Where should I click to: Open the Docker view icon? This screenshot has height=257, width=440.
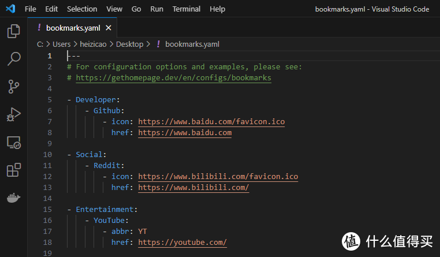click(13, 198)
